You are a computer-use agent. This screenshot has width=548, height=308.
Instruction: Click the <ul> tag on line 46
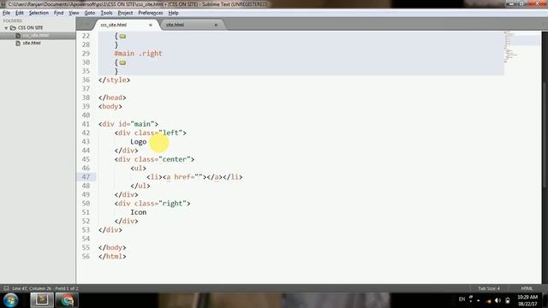139,169
